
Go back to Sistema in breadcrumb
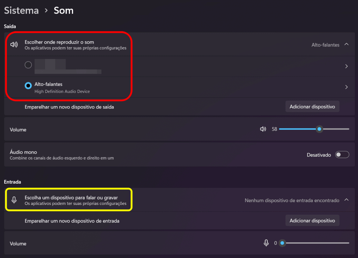[21, 10]
